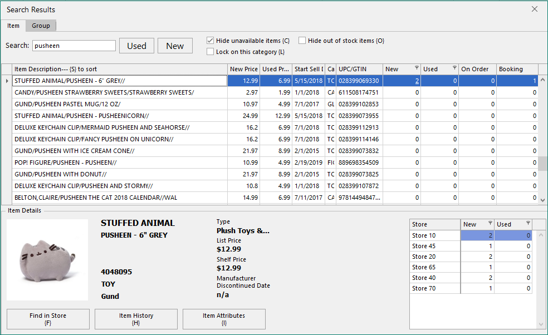Click the New Price column header
Screen dimensions: 548x335
tap(244, 69)
